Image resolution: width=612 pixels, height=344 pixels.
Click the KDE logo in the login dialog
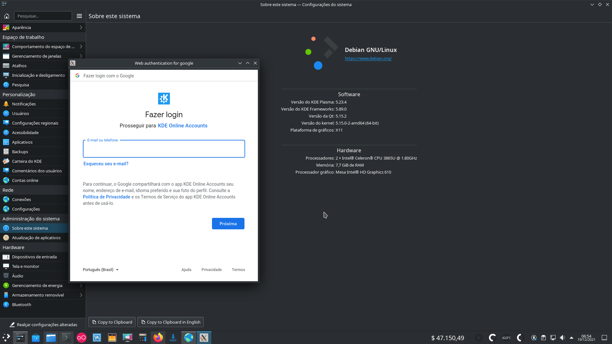(x=164, y=98)
